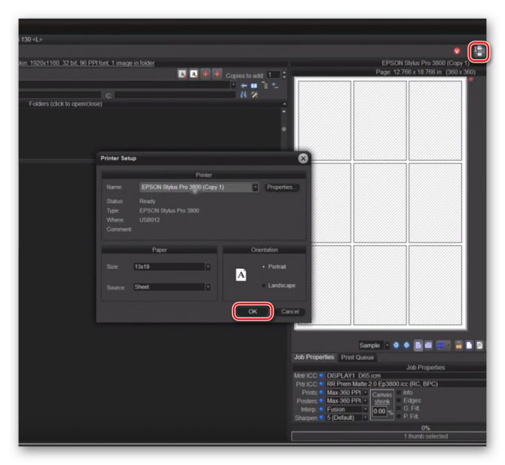Open the Interp Fusion dropdown

[366, 409]
